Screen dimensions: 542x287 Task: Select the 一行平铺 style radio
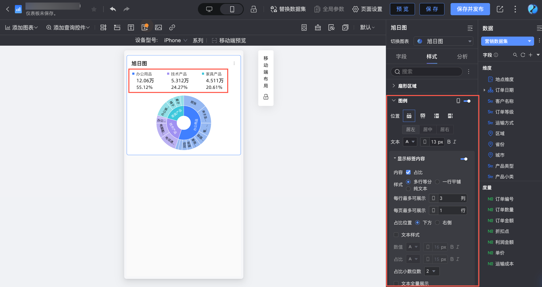click(437, 182)
